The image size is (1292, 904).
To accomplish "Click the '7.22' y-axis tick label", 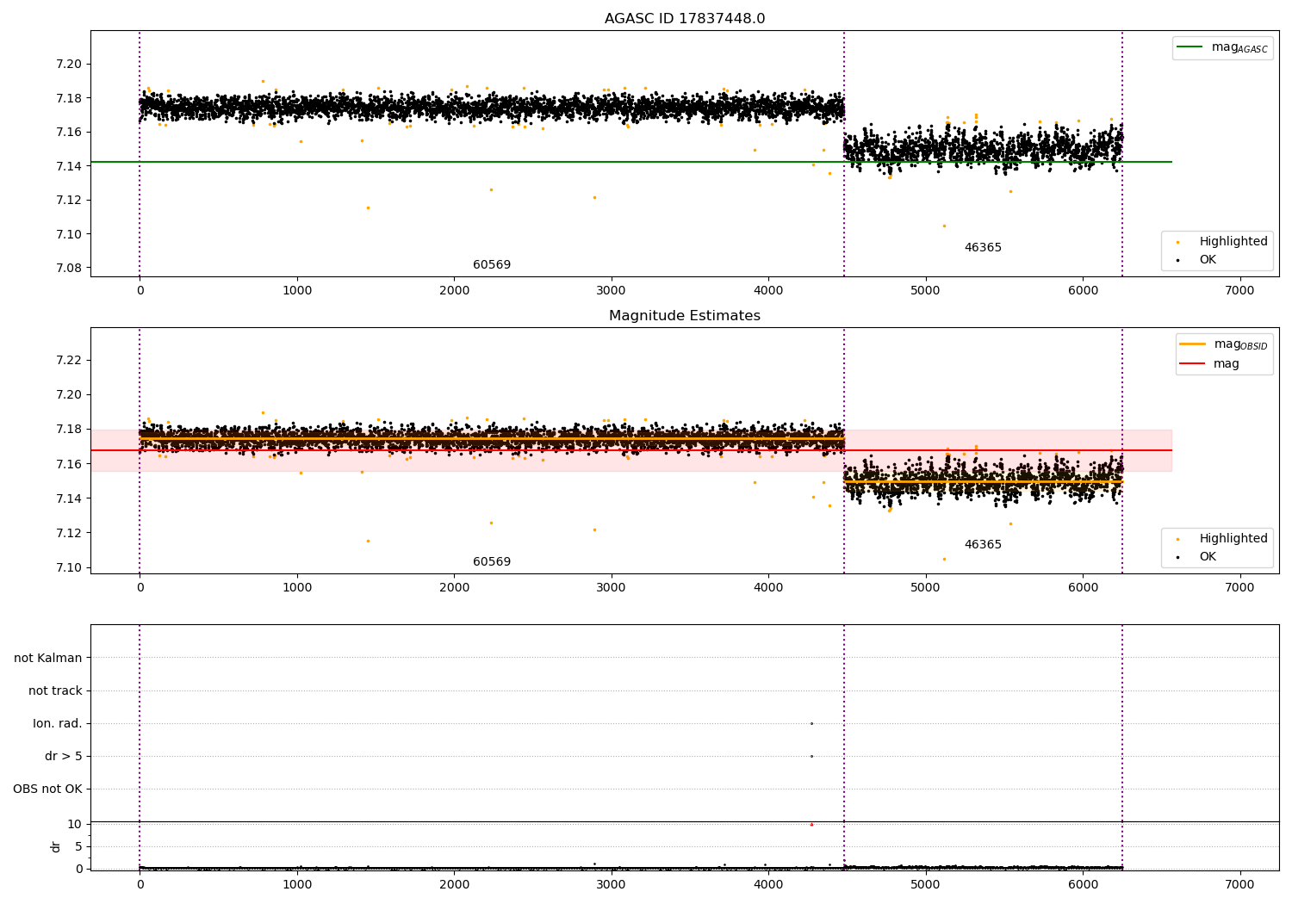I will pyautogui.click(x=68, y=360).
